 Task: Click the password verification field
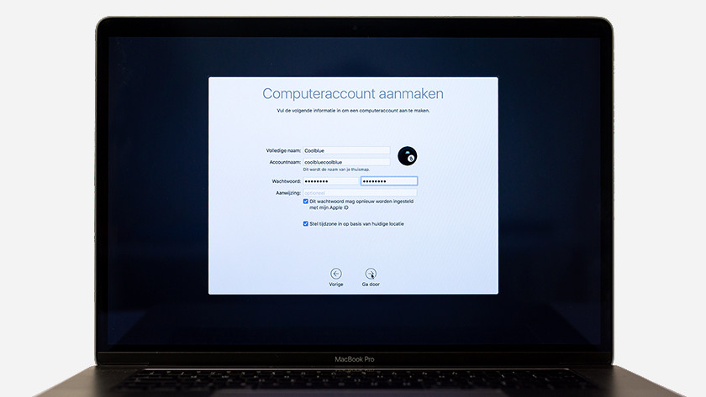point(388,180)
